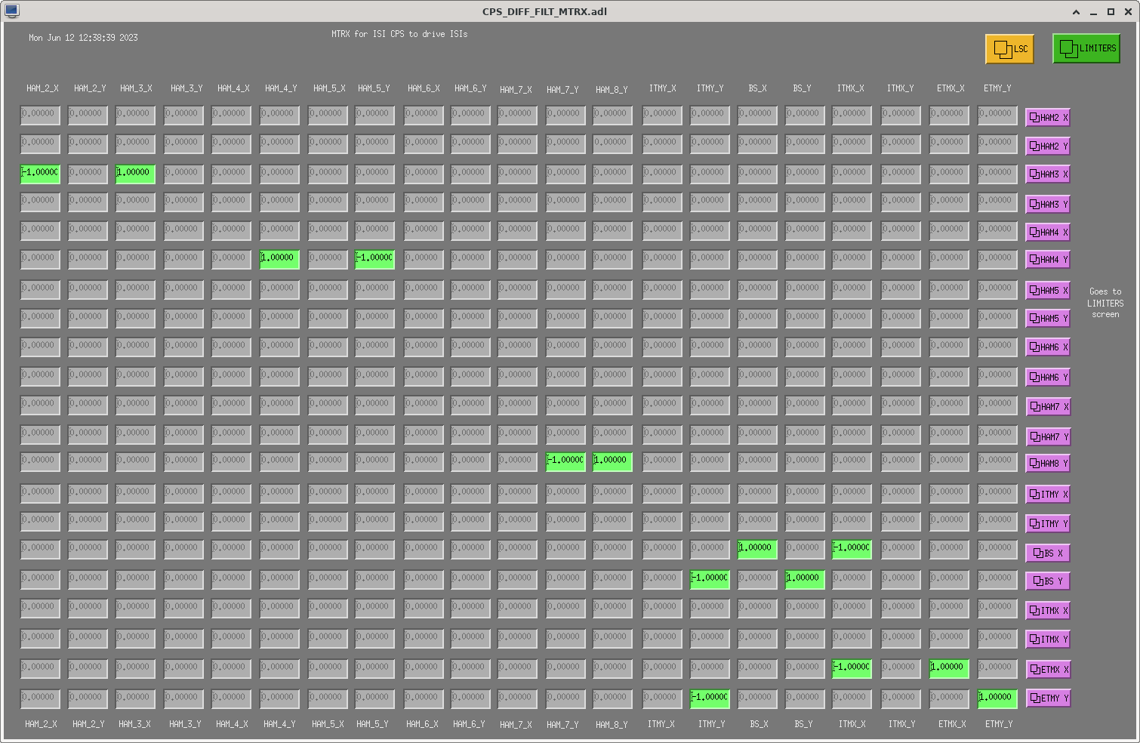
Task: Open ETMX X limiter screen
Action: 1048,670
